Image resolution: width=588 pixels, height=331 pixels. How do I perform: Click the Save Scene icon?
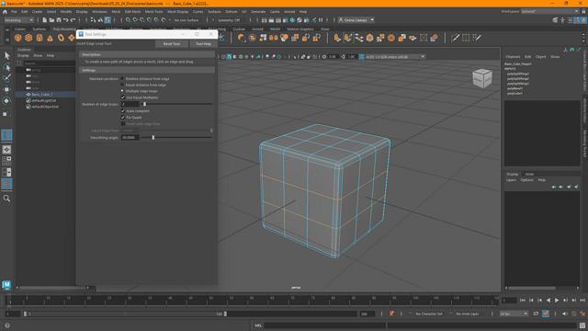pos(59,20)
